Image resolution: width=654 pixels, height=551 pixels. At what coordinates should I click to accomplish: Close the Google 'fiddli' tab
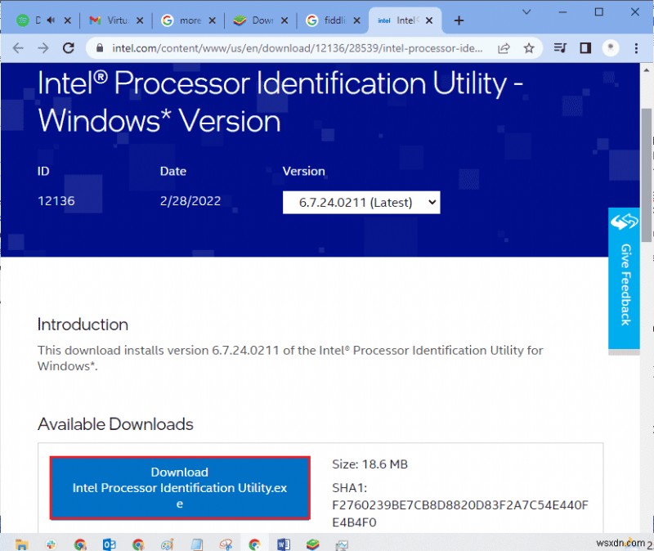tap(356, 20)
